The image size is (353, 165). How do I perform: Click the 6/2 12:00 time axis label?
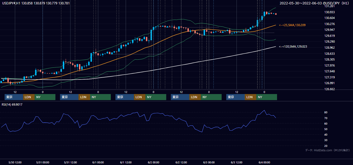[181, 162]
